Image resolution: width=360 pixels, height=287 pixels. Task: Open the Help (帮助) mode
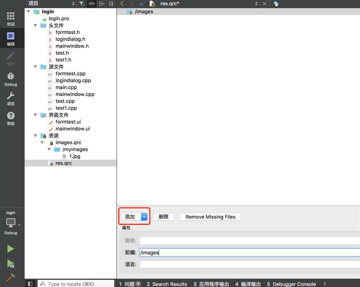point(11,119)
